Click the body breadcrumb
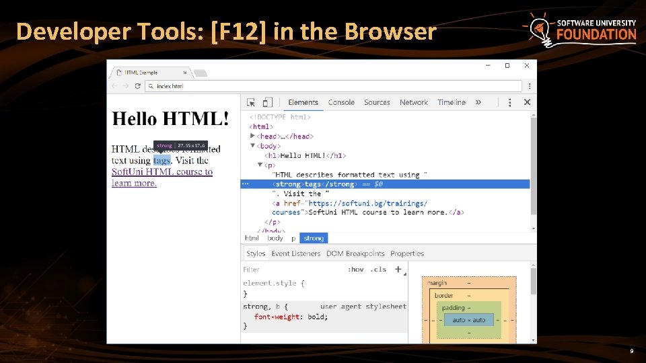646x363 pixels. [275, 238]
